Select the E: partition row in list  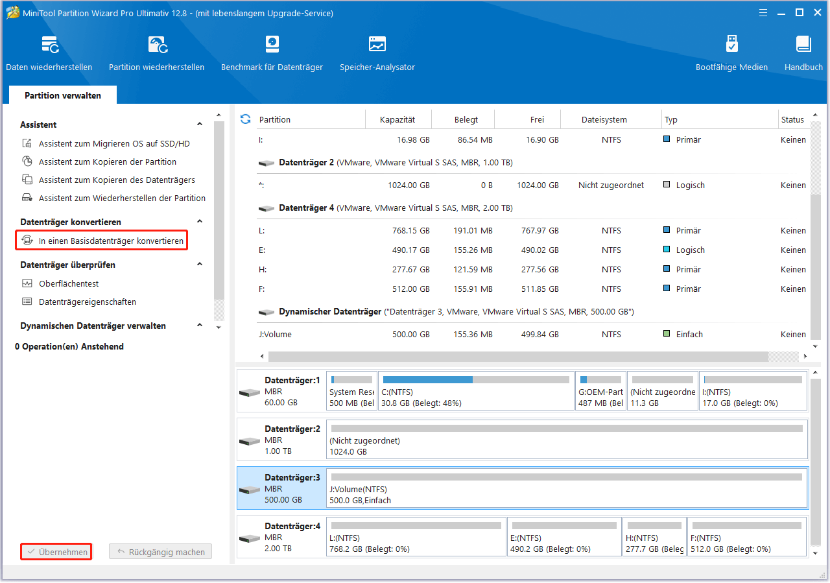point(532,250)
